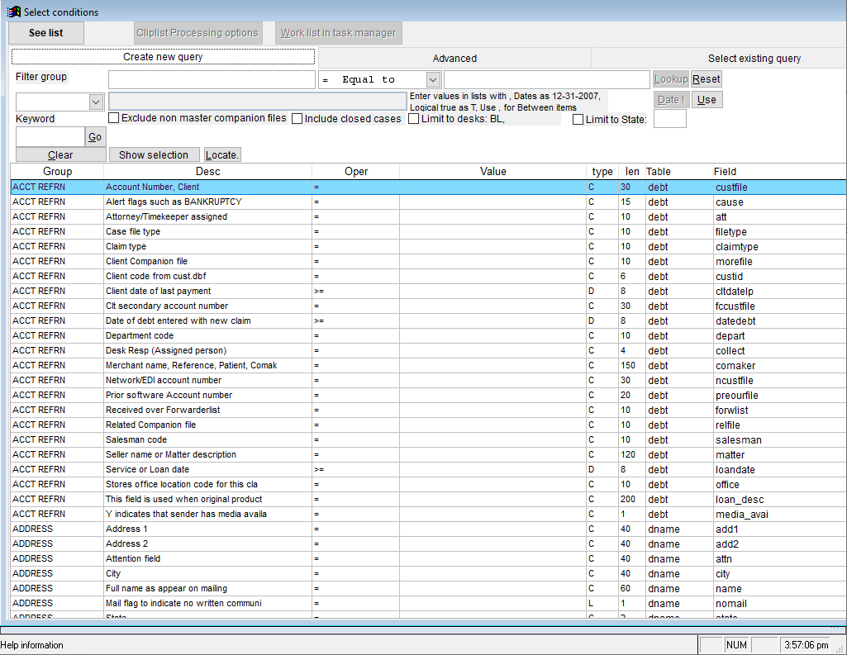This screenshot has width=847, height=655.
Task: Click the Go button beside Keyword
Action: pos(95,137)
